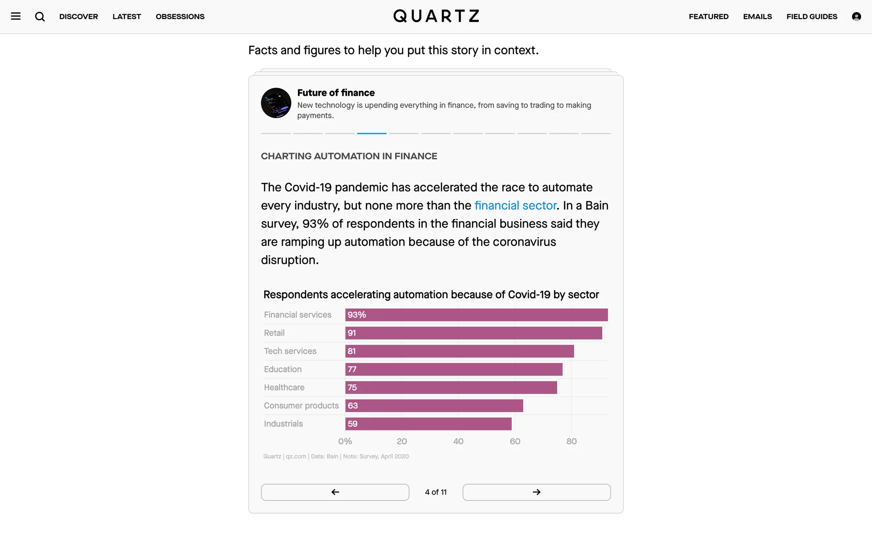Open the Discover menu item
Image resolution: width=872 pixels, height=545 pixels.
click(x=79, y=16)
